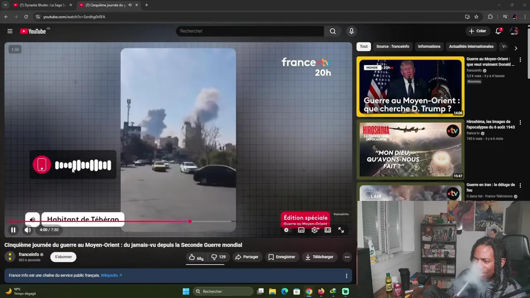Select the Informations chip
Image resolution: width=530 pixels, height=298 pixels.
point(429,46)
